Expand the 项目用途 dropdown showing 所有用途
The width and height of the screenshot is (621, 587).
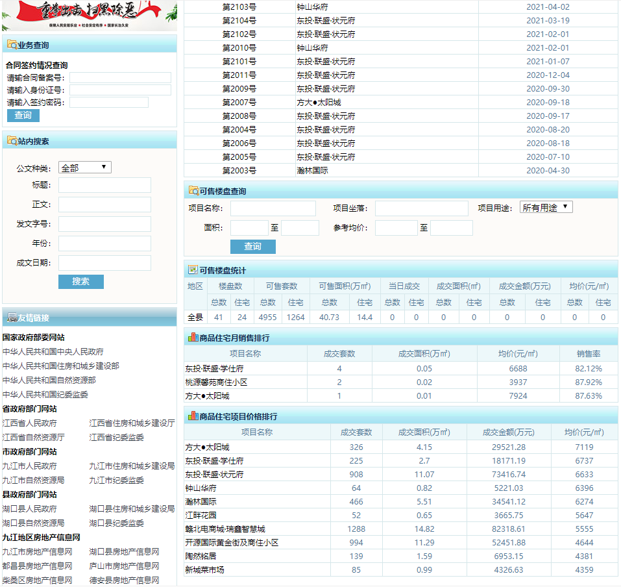click(x=546, y=207)
